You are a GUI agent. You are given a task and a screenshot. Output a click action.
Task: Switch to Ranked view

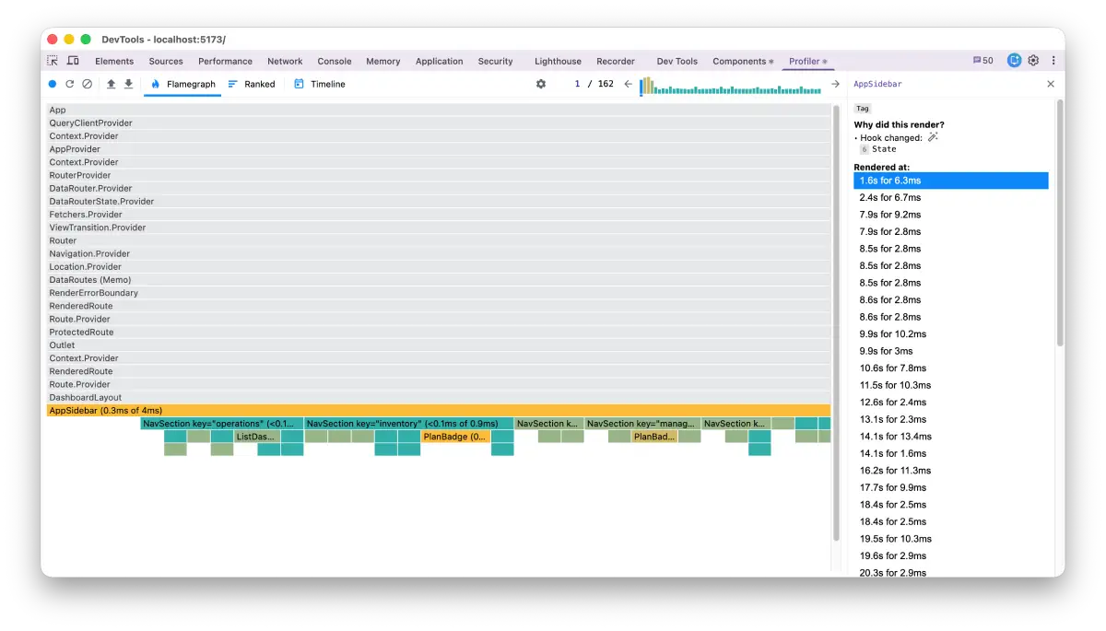[x=252, y=84]
